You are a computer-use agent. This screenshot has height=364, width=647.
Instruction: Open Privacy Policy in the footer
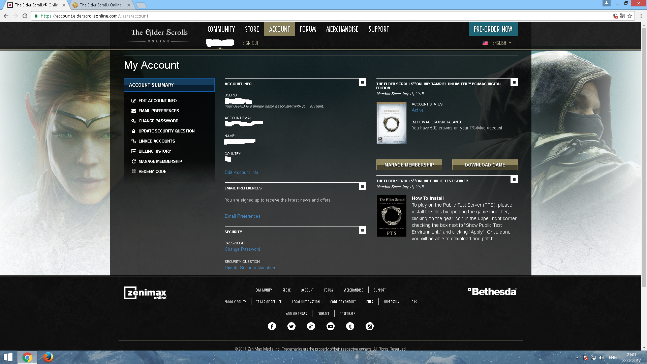[x=235, y=302]
